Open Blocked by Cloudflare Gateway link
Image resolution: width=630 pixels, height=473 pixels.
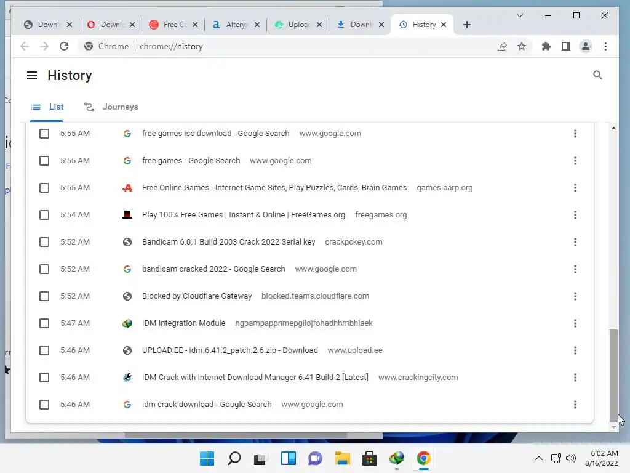[x=197, y=296]
